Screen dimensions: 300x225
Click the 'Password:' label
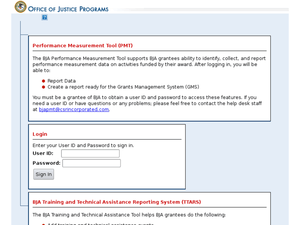(47, 163)
